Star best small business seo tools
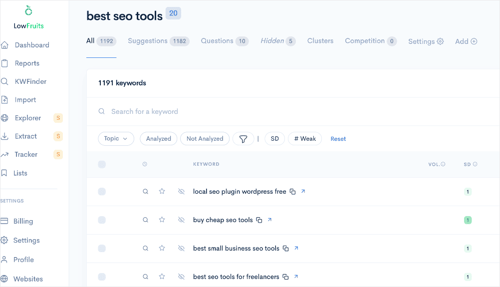The height and width of the screenshot is (287, 500). pos(162,248)
